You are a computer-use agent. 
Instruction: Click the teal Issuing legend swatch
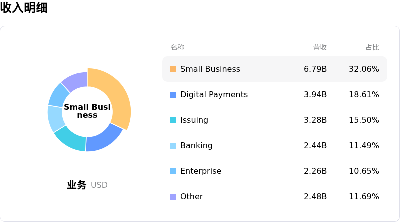(x=173, y=120)
